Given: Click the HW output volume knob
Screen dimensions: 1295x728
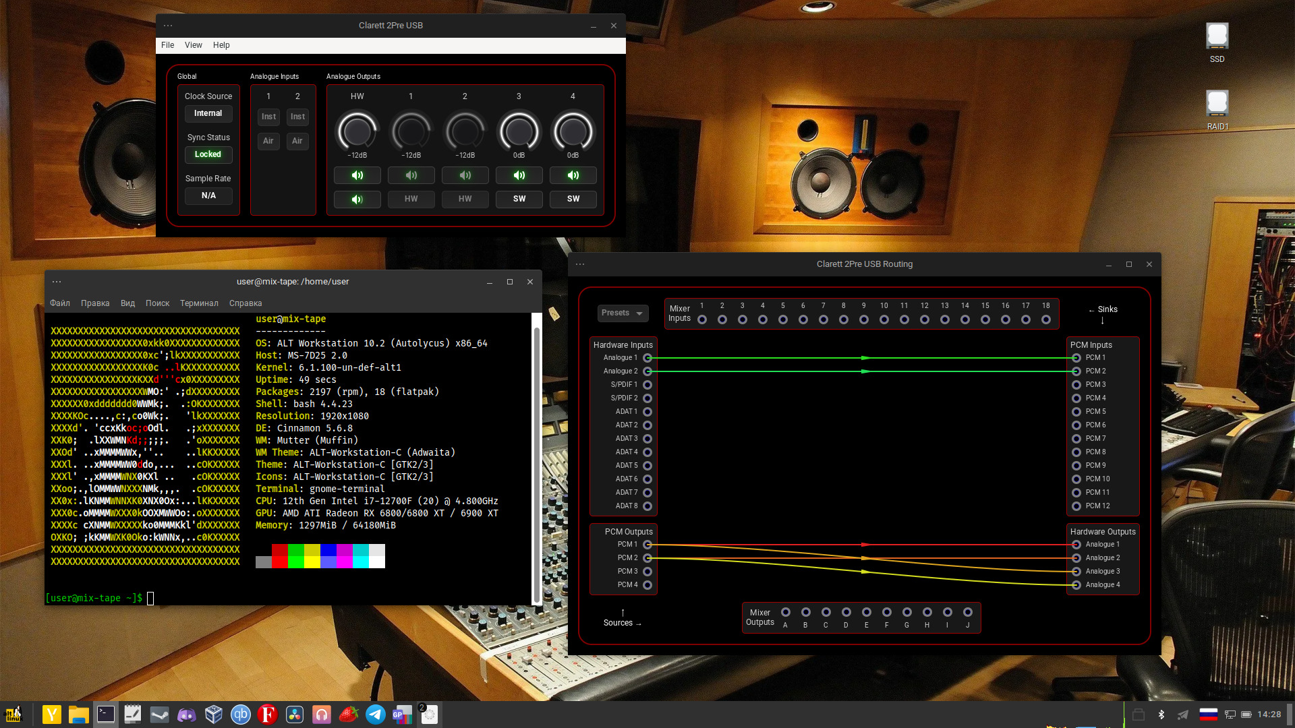Looking at the screenshot, I should click(357, 131).
